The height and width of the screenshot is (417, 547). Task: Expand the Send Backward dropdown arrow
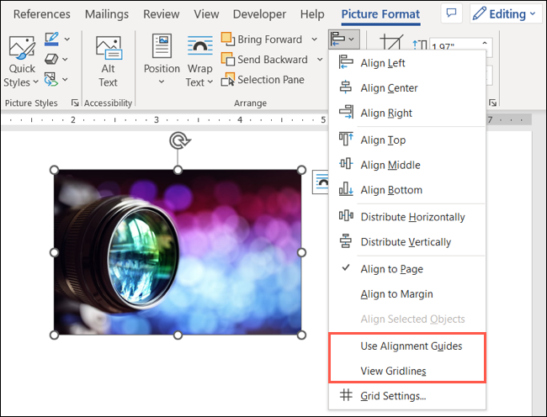pyautogui.click(x=320, y=60)
